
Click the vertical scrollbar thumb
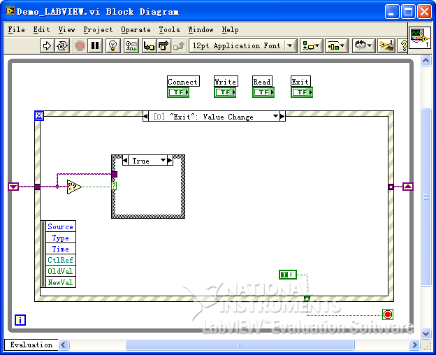coord(426,196)
